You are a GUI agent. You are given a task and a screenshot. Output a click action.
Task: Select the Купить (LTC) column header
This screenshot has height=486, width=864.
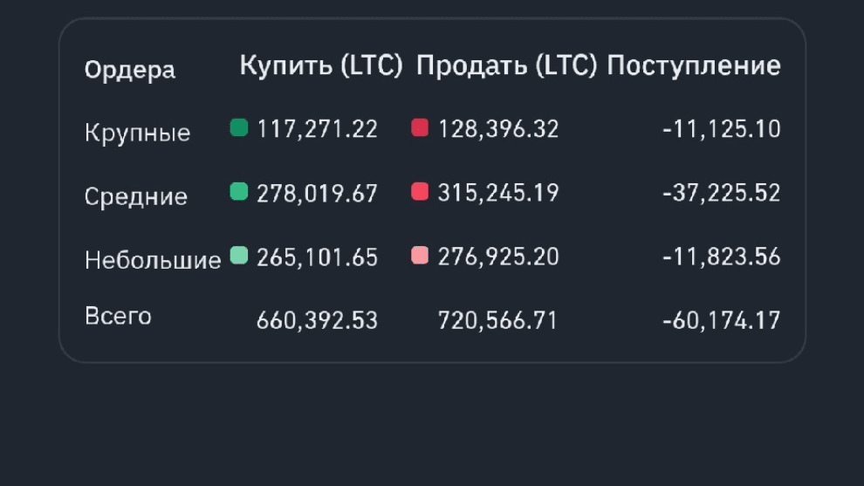point(321,65)
